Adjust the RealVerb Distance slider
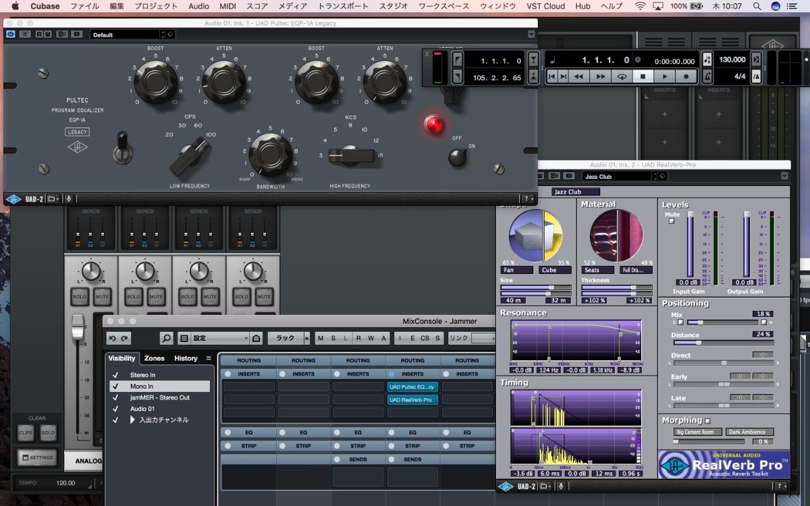Screen dimensions: 810x506 pos(722,342)
